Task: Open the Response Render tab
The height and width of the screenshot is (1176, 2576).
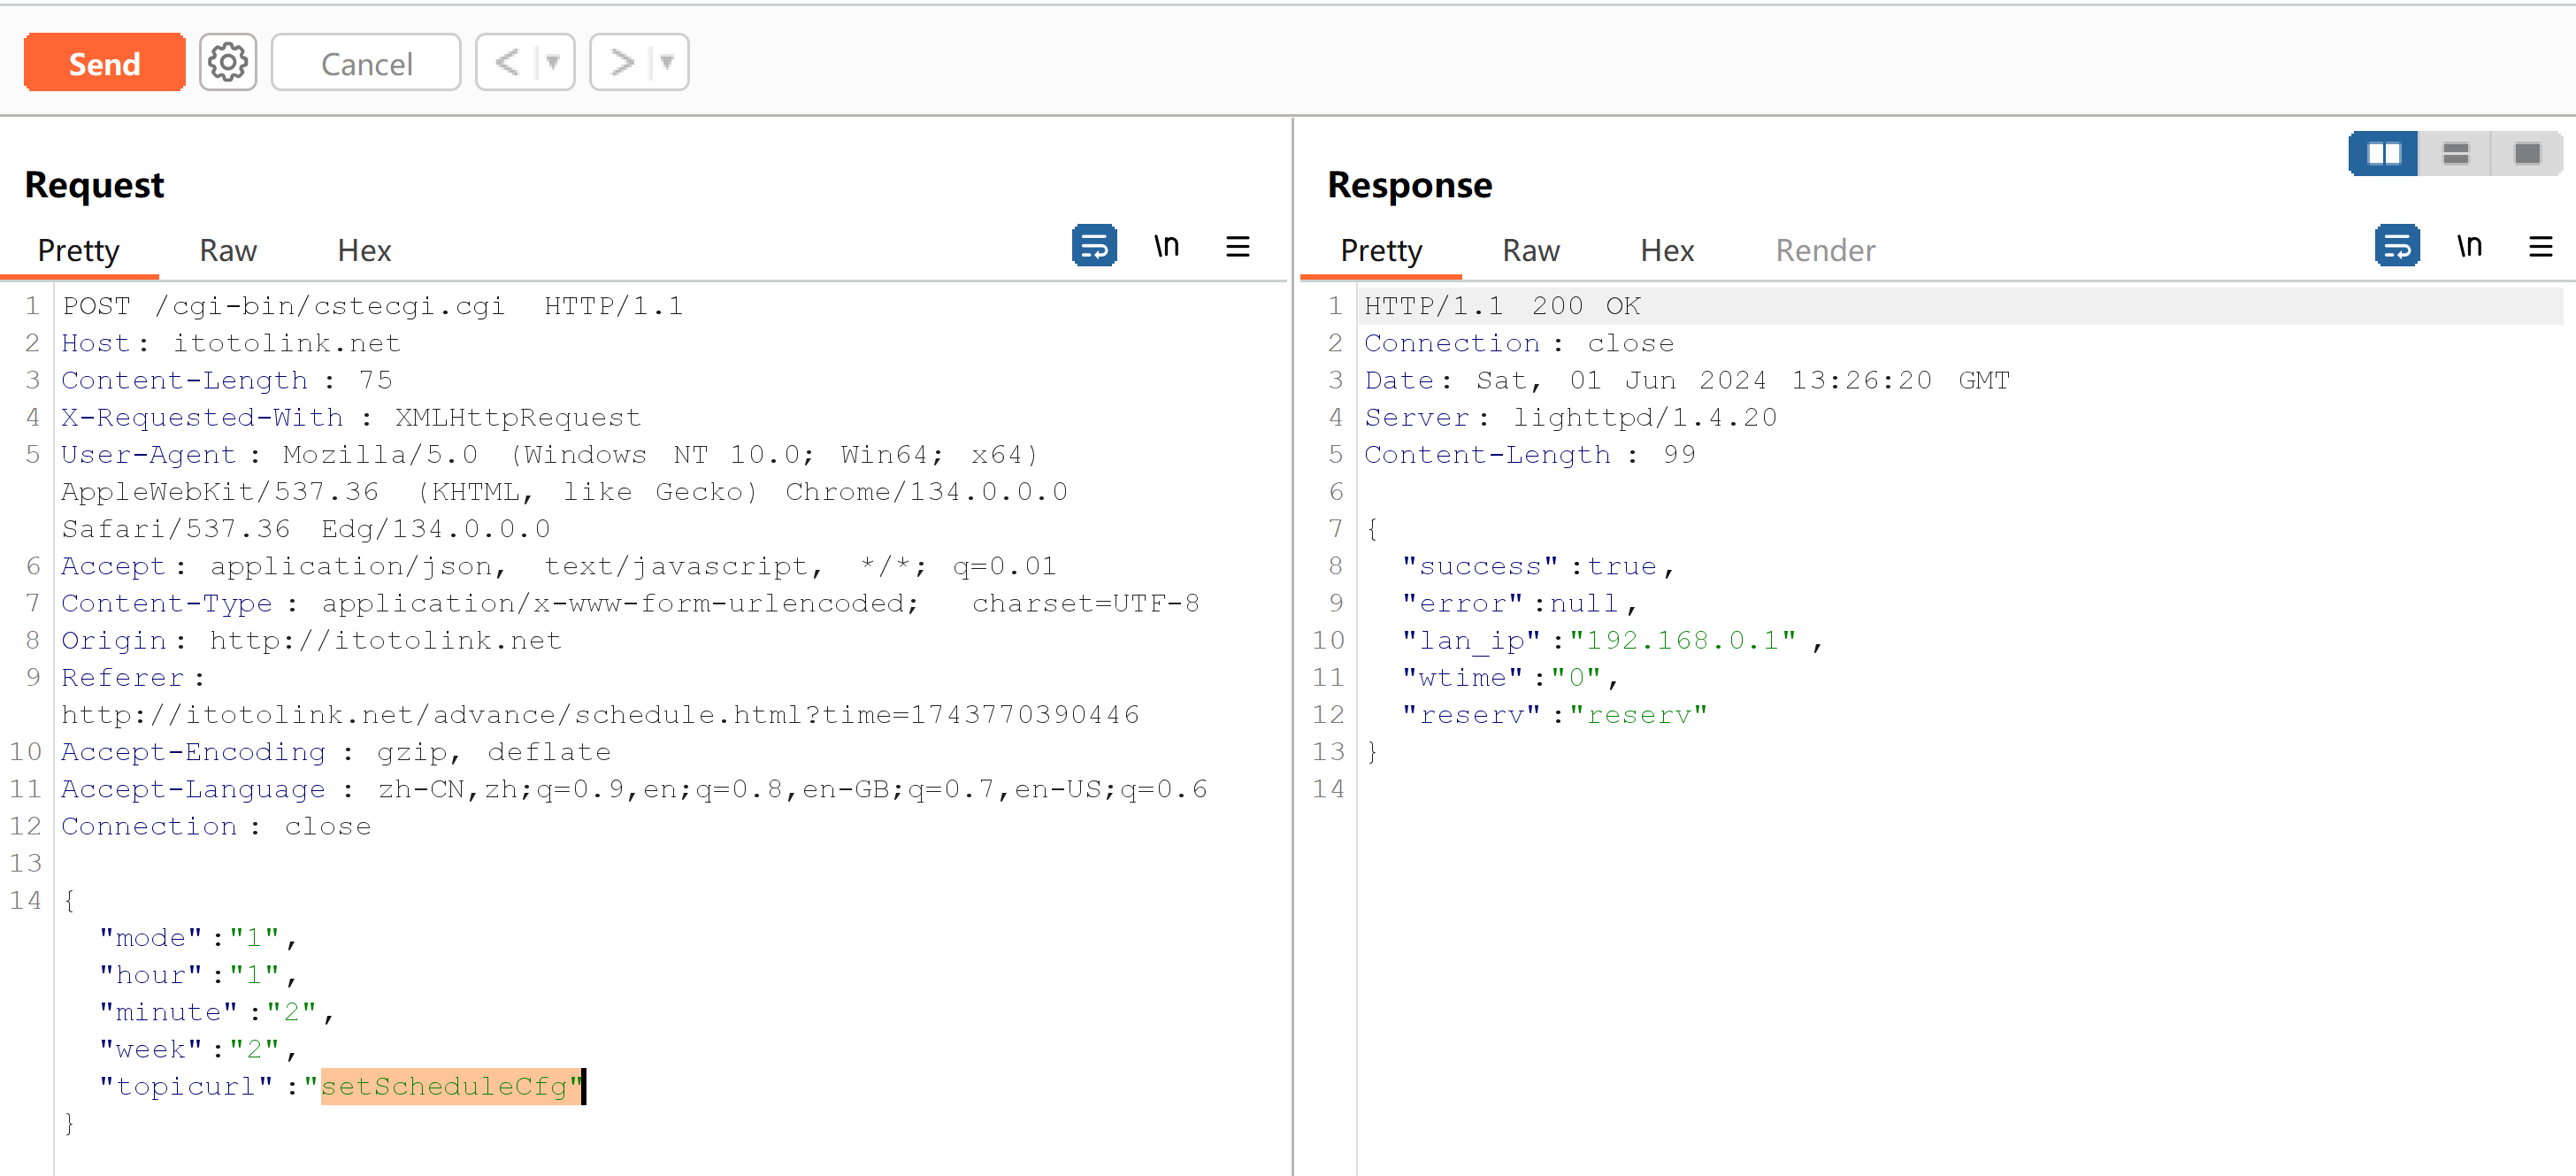Action: pyautogui.click(x=1825, y=250)
